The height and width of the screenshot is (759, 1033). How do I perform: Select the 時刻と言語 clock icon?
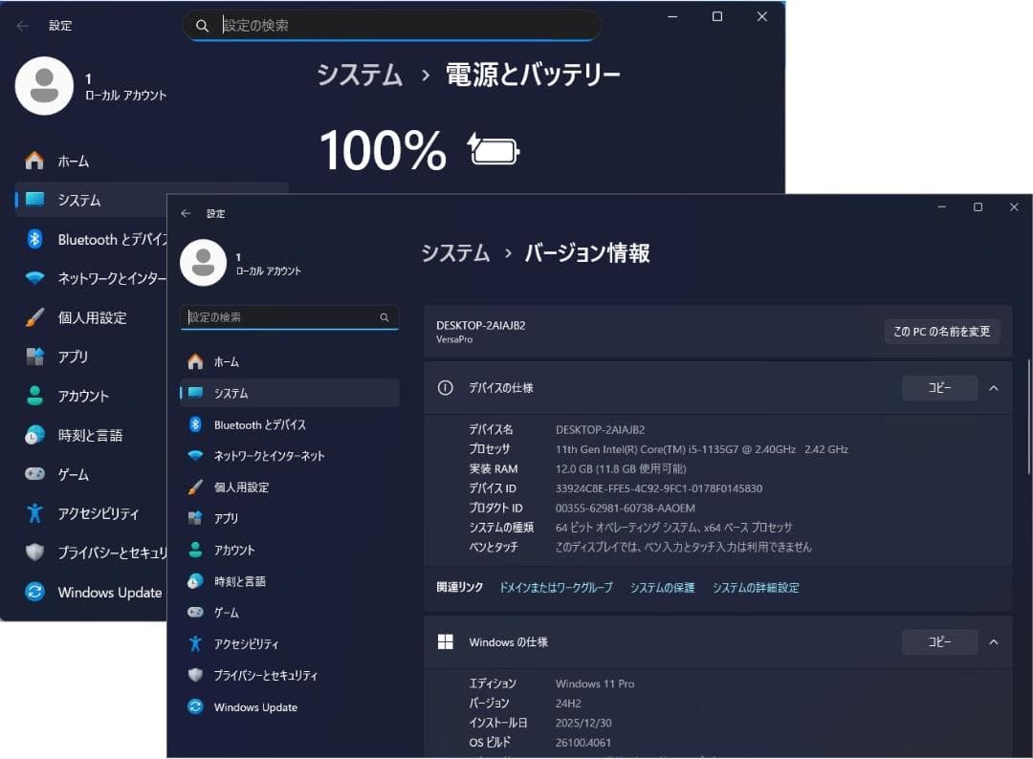pyautogui.click(x=196, y=580)
